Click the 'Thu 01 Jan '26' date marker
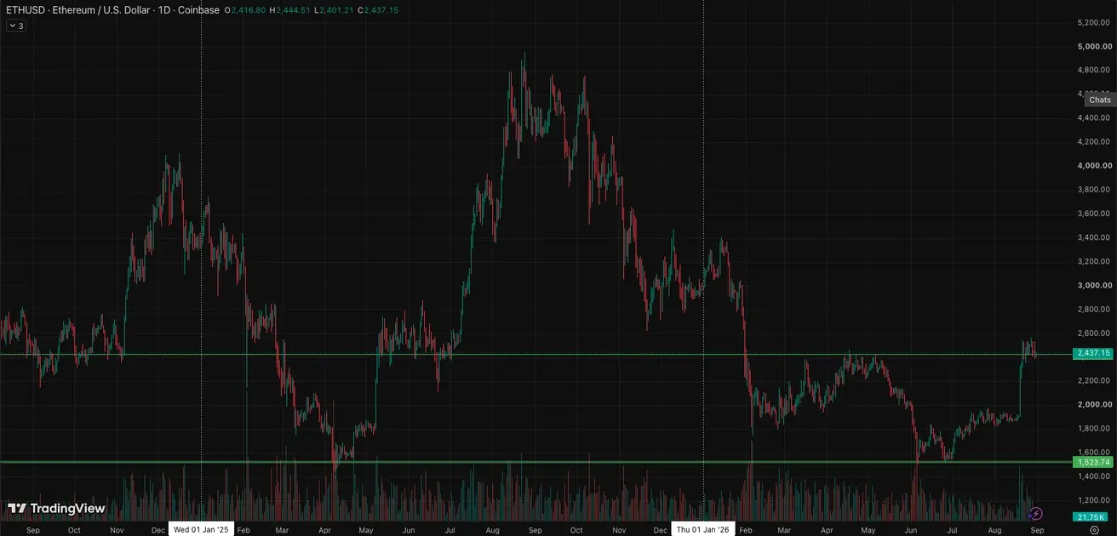The width and height of the screenshot is (1117, 536). (703, 529)
